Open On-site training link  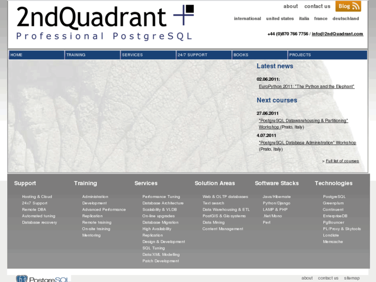(x=96, y=229)
